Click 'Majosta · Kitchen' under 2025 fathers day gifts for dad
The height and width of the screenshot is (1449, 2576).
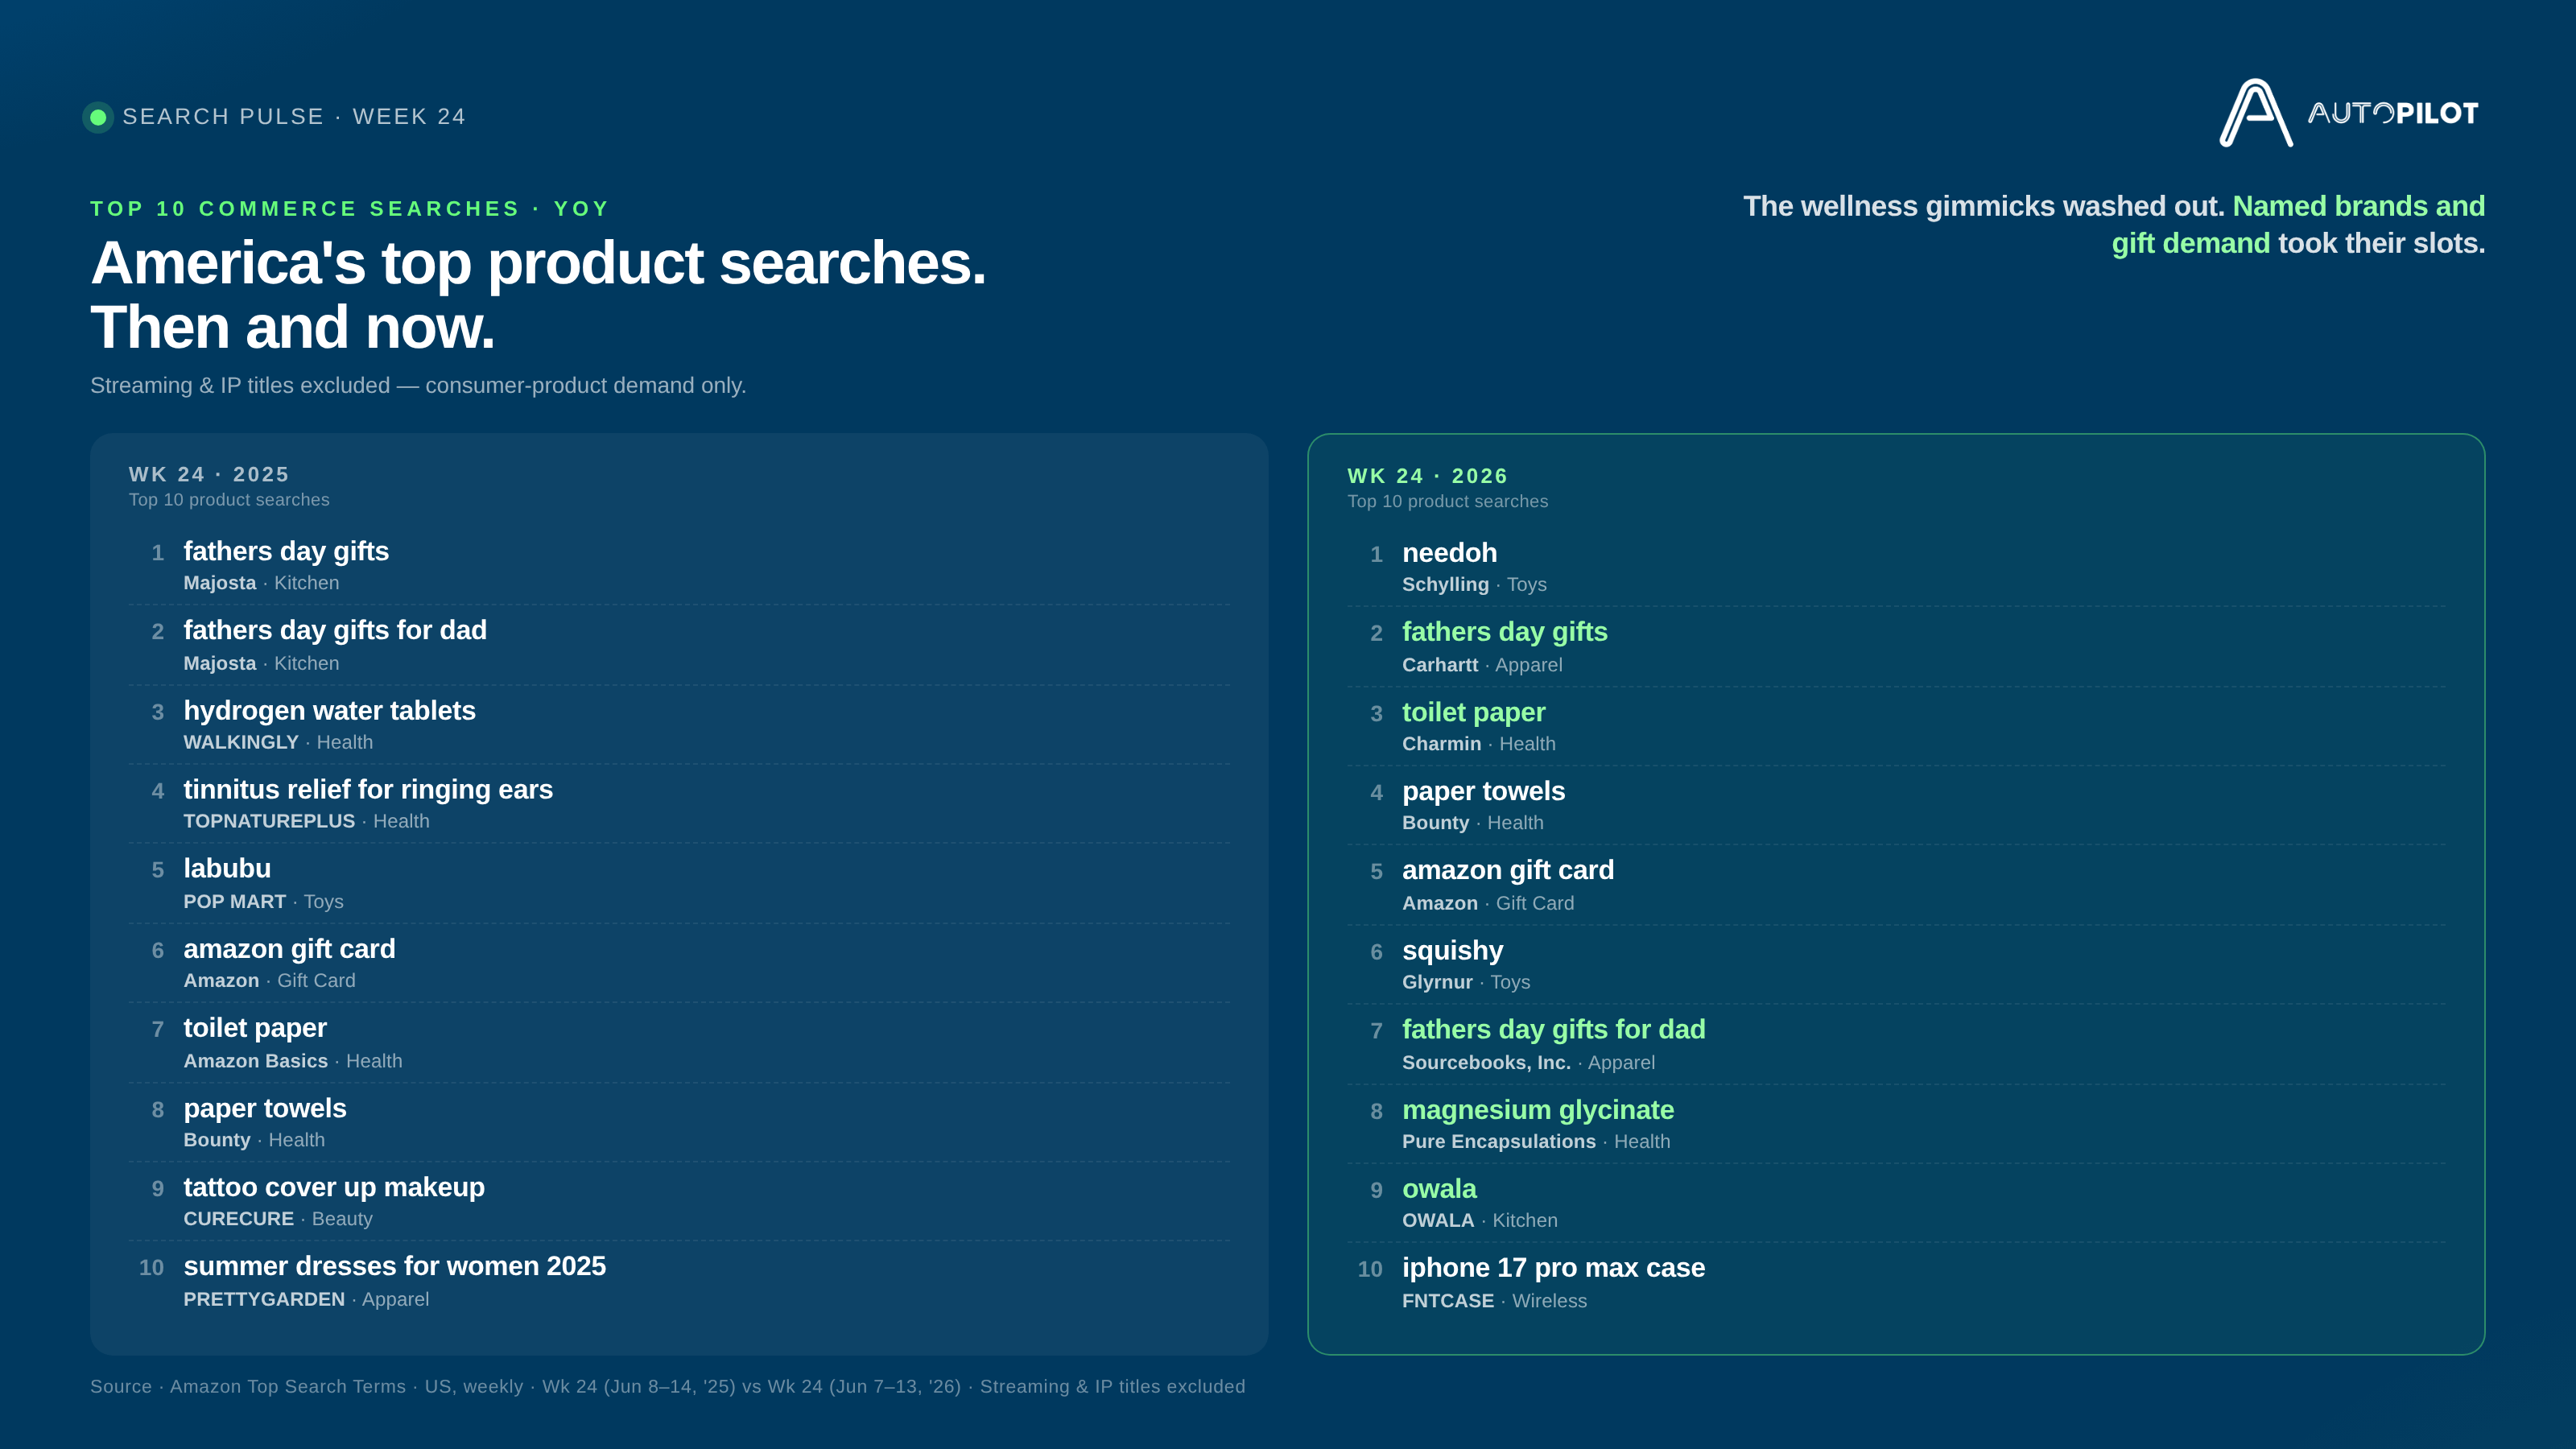tap(261, 663)
